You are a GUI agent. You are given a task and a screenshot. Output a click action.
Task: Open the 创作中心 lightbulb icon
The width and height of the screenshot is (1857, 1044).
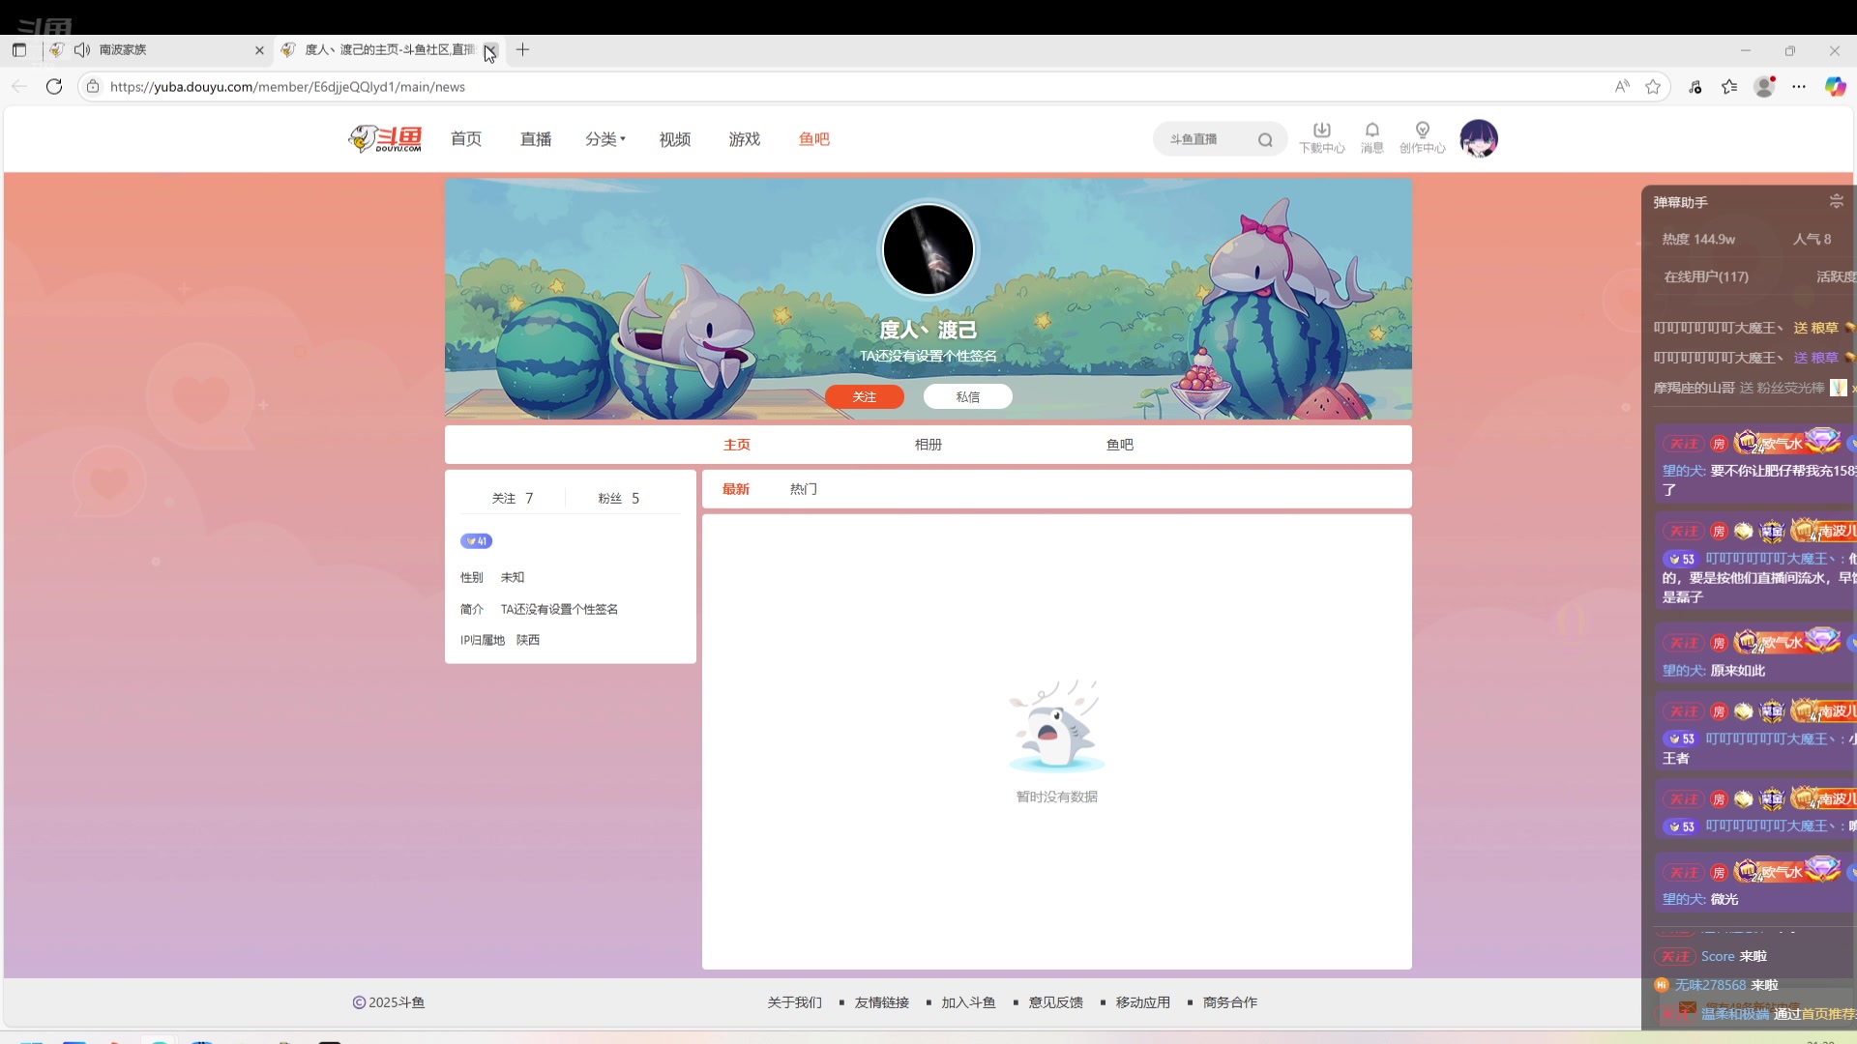click(x=1423, y=137)
